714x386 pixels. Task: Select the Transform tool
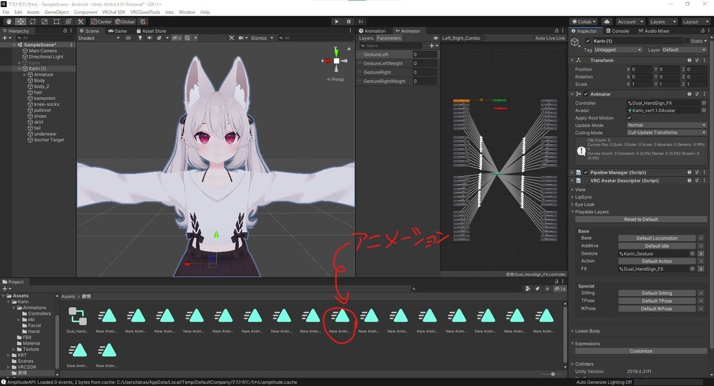(68, 21)
